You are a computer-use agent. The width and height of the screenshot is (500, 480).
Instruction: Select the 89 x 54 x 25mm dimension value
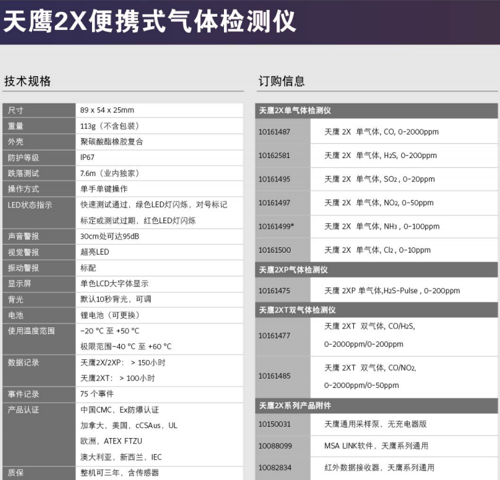pos(107,110)
